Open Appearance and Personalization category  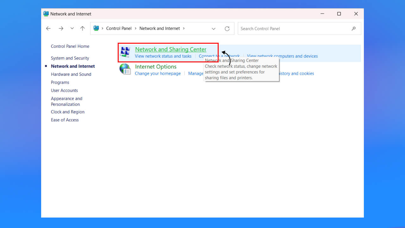point(66,101)
